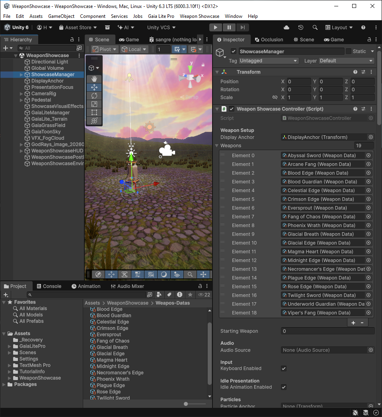The image size is (382, 417).
Task: Uncheck Idle Animation Enabled
Action: coord(284,387)
